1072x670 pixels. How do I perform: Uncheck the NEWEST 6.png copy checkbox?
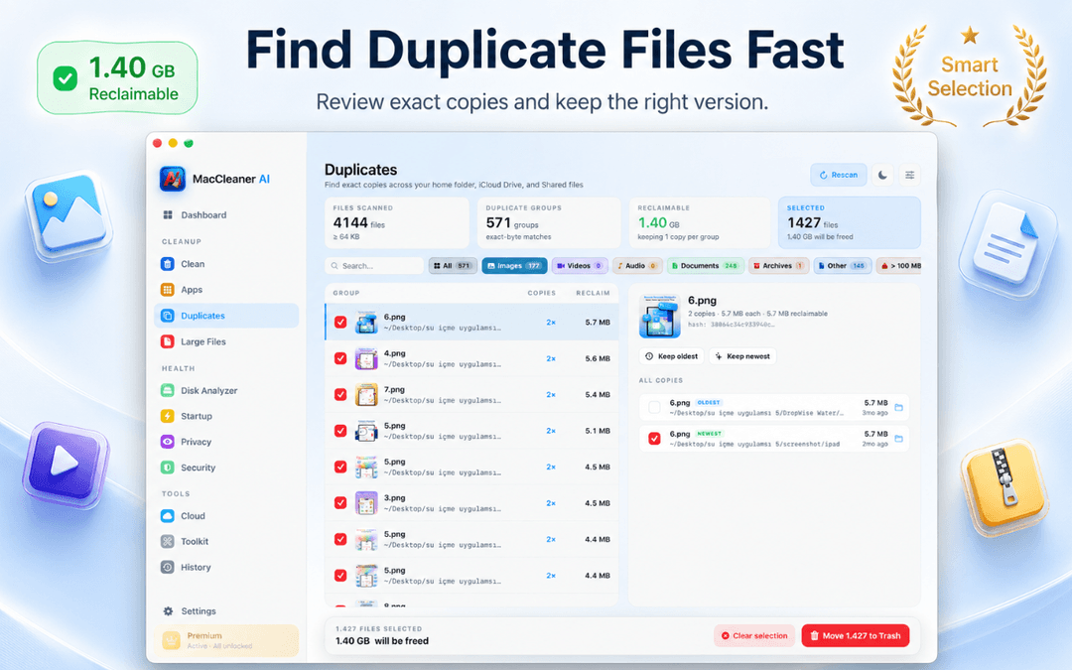pyautogui.click(x=654, y=439)
